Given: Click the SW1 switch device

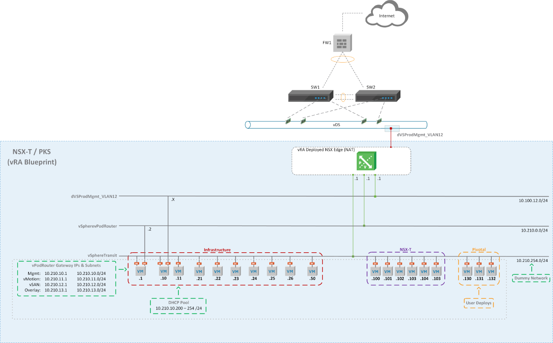Looking at the screenshot, I should 310,96.
